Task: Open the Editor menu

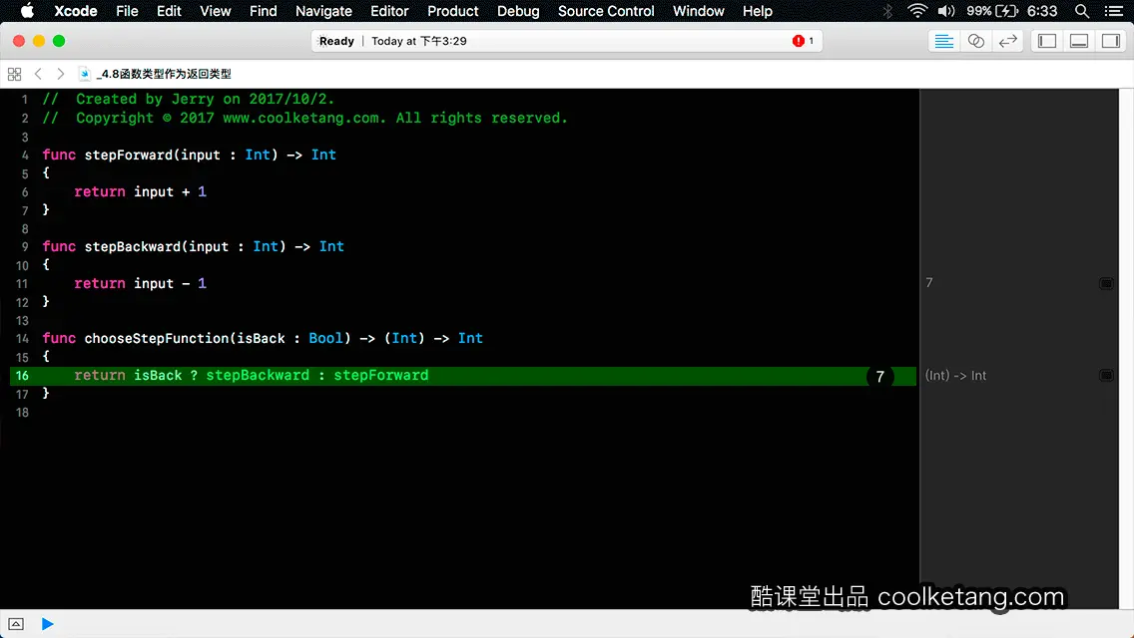Action: pos(389,11)
